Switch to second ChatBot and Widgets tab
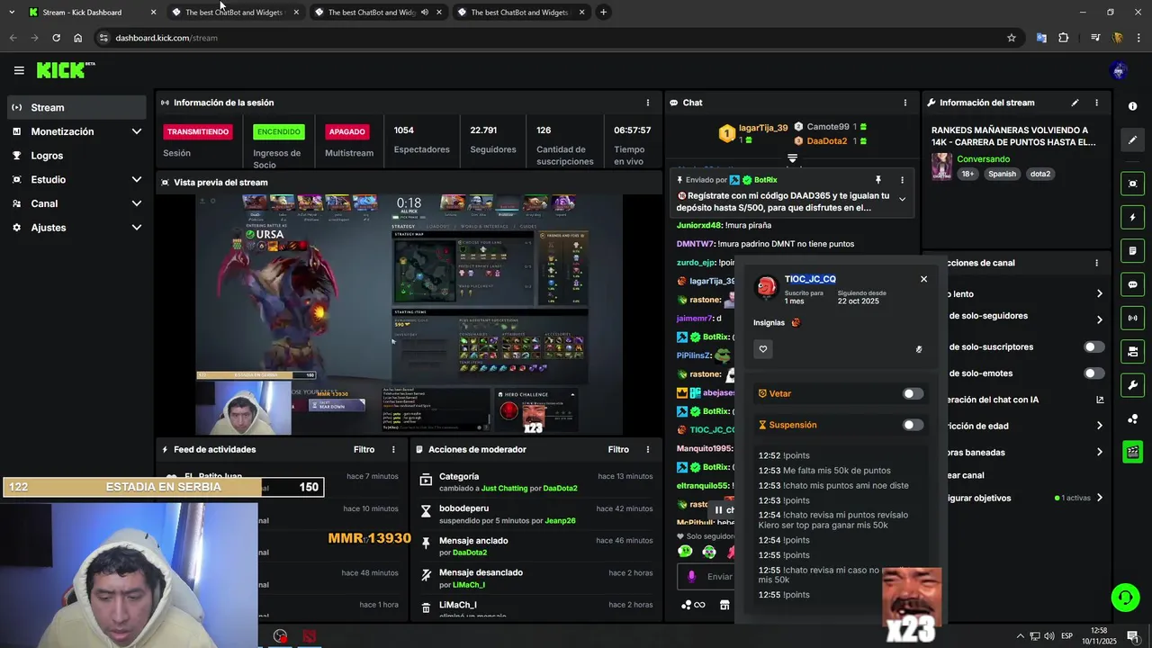1152x648 pixels. [234, 13]
